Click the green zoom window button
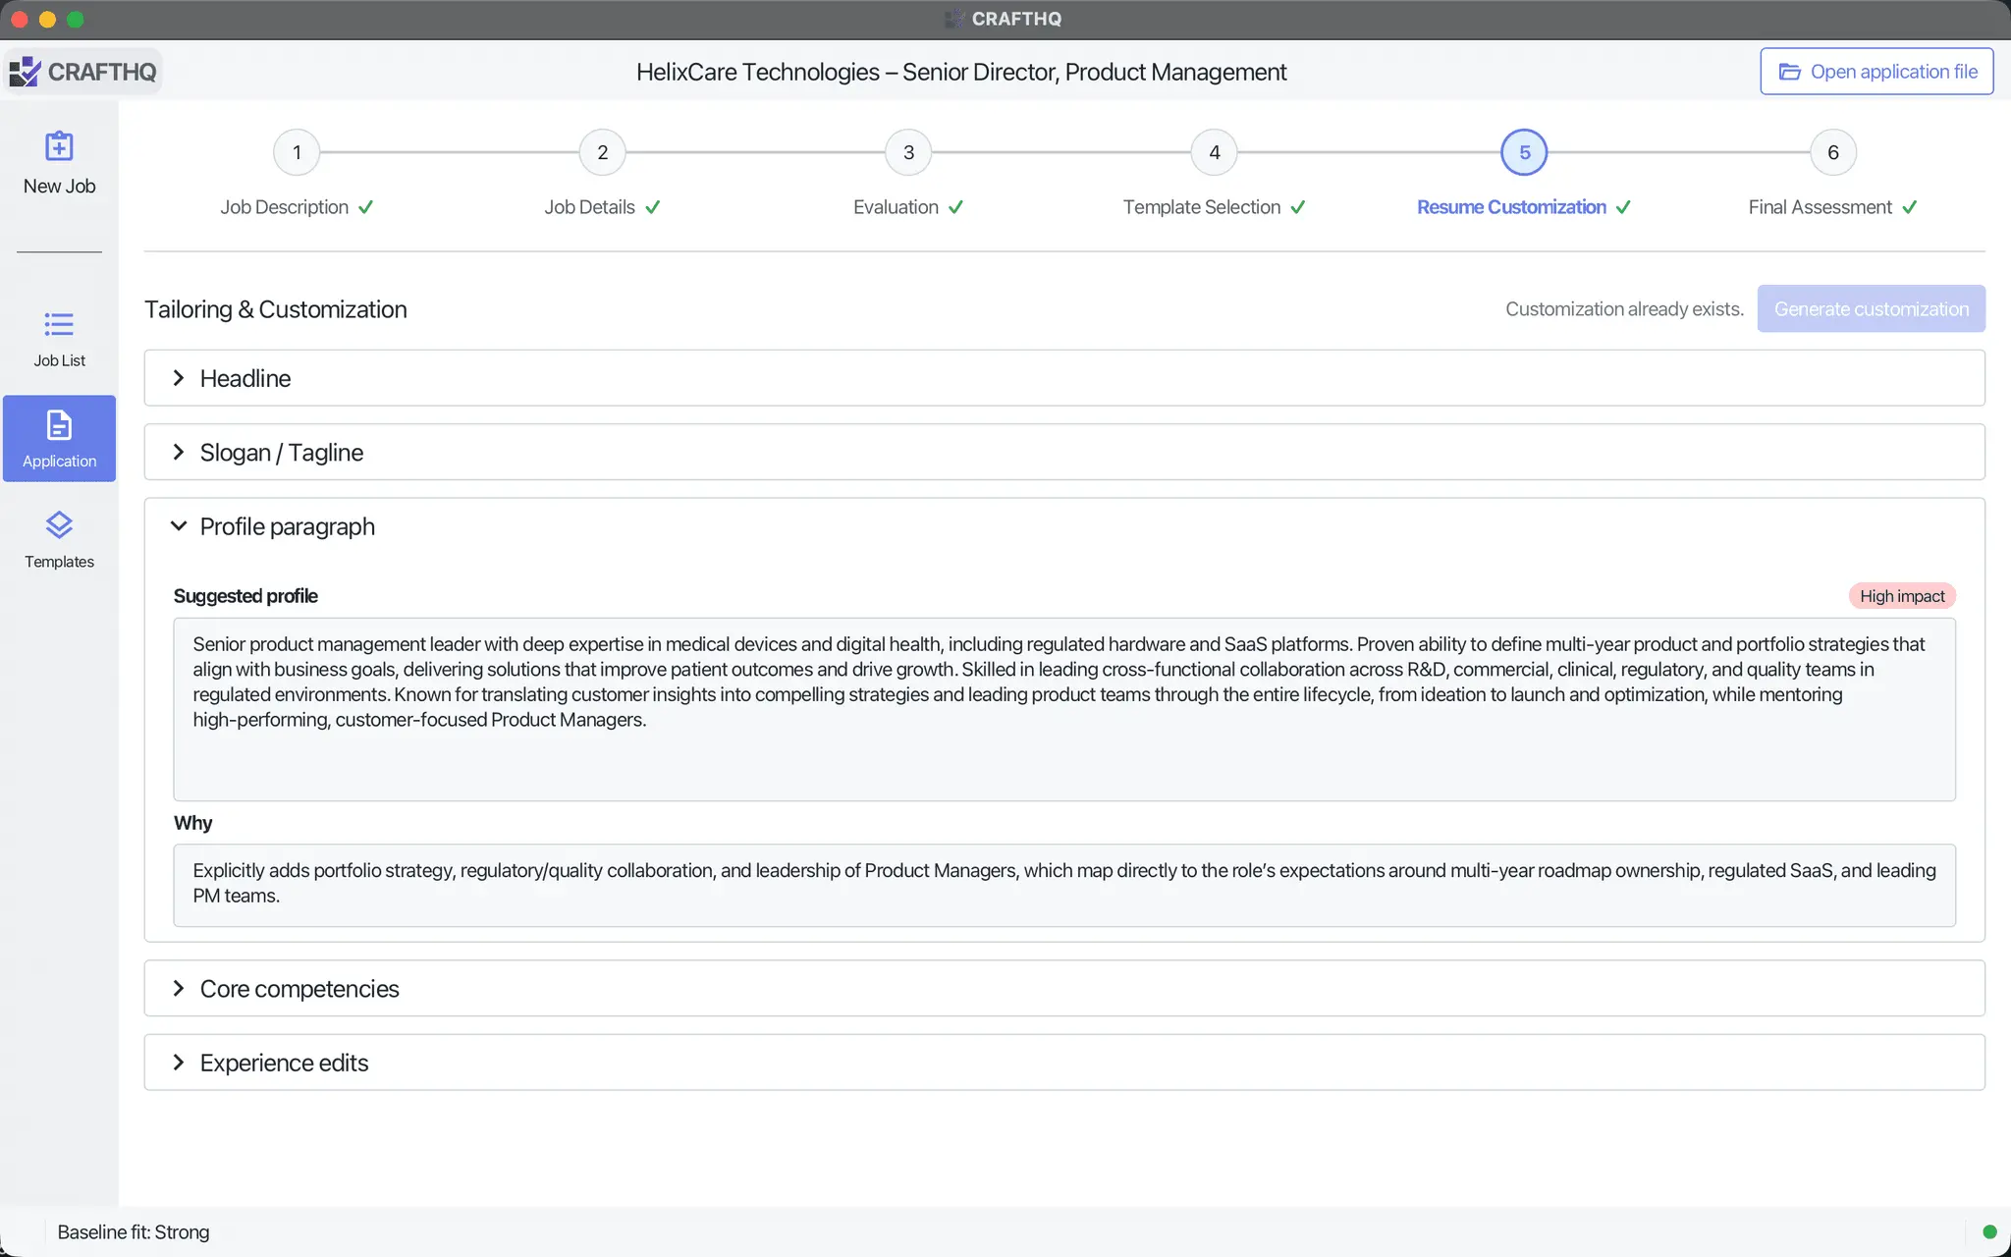2011x1257 pixels. 75,20
